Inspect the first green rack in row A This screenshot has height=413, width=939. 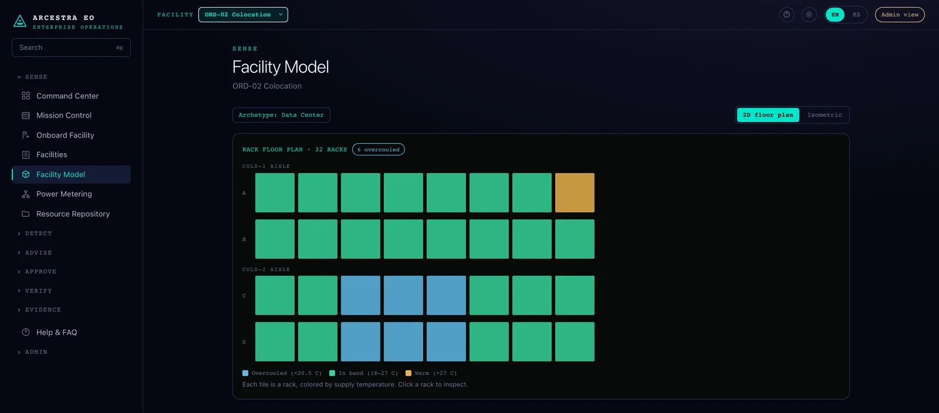click(275, 192)
